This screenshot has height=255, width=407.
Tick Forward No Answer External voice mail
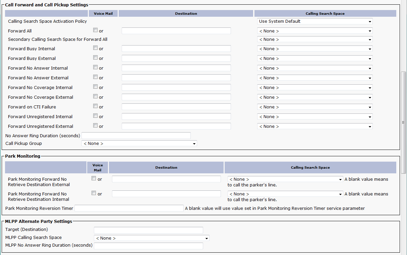click(x=96, y=77)
